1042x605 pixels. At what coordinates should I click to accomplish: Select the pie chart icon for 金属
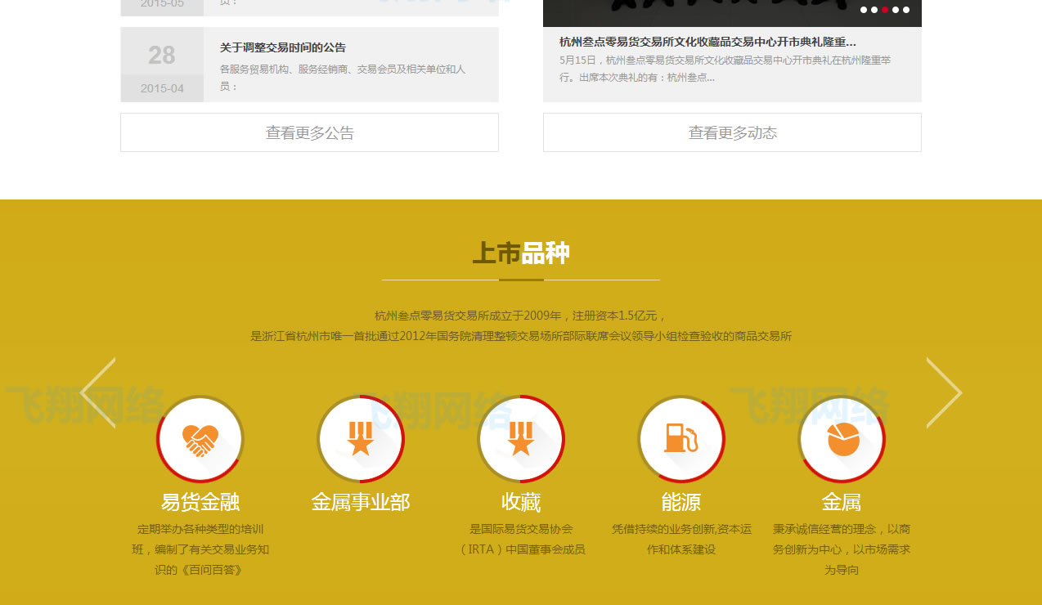point(841,440)
